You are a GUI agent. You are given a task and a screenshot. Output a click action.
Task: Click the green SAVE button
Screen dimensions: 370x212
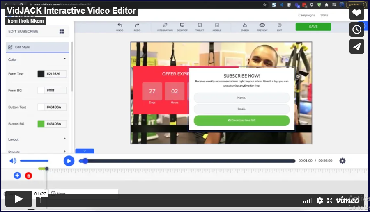(313, 27)
